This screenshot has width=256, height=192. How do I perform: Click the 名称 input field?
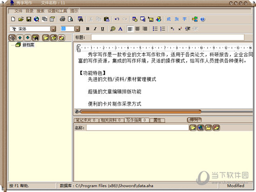pos(137,128)
